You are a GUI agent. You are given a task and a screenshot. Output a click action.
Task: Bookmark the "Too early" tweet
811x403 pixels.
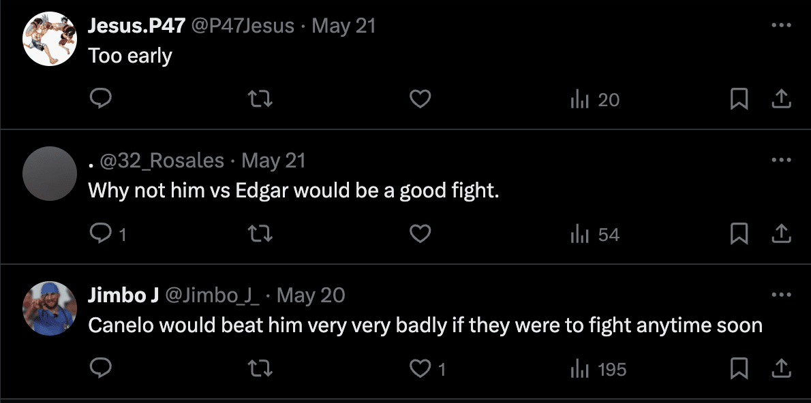(x=739, y=99)
